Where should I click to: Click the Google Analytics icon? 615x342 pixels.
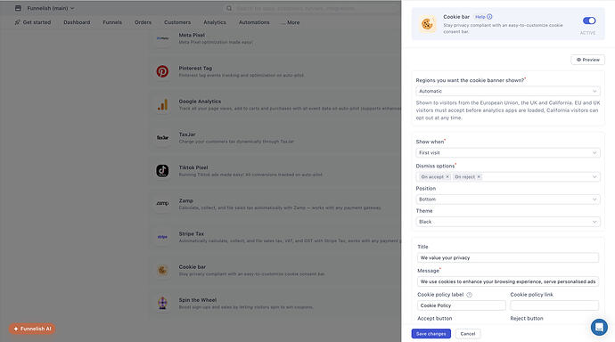tap(162, 104)
